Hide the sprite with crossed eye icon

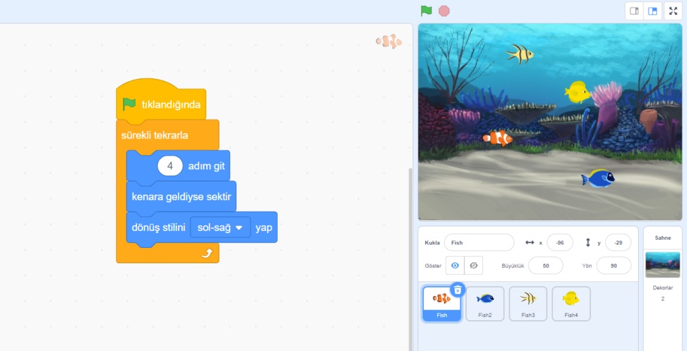[x=474, y=265]
